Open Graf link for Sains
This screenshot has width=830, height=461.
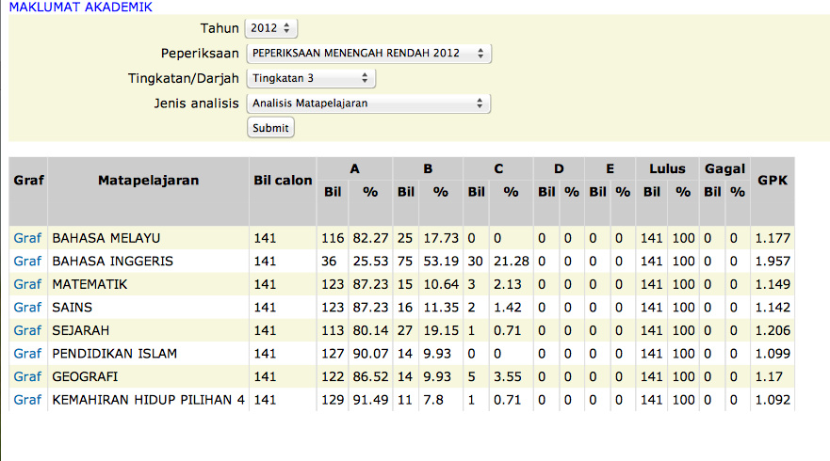coord(27,307)
